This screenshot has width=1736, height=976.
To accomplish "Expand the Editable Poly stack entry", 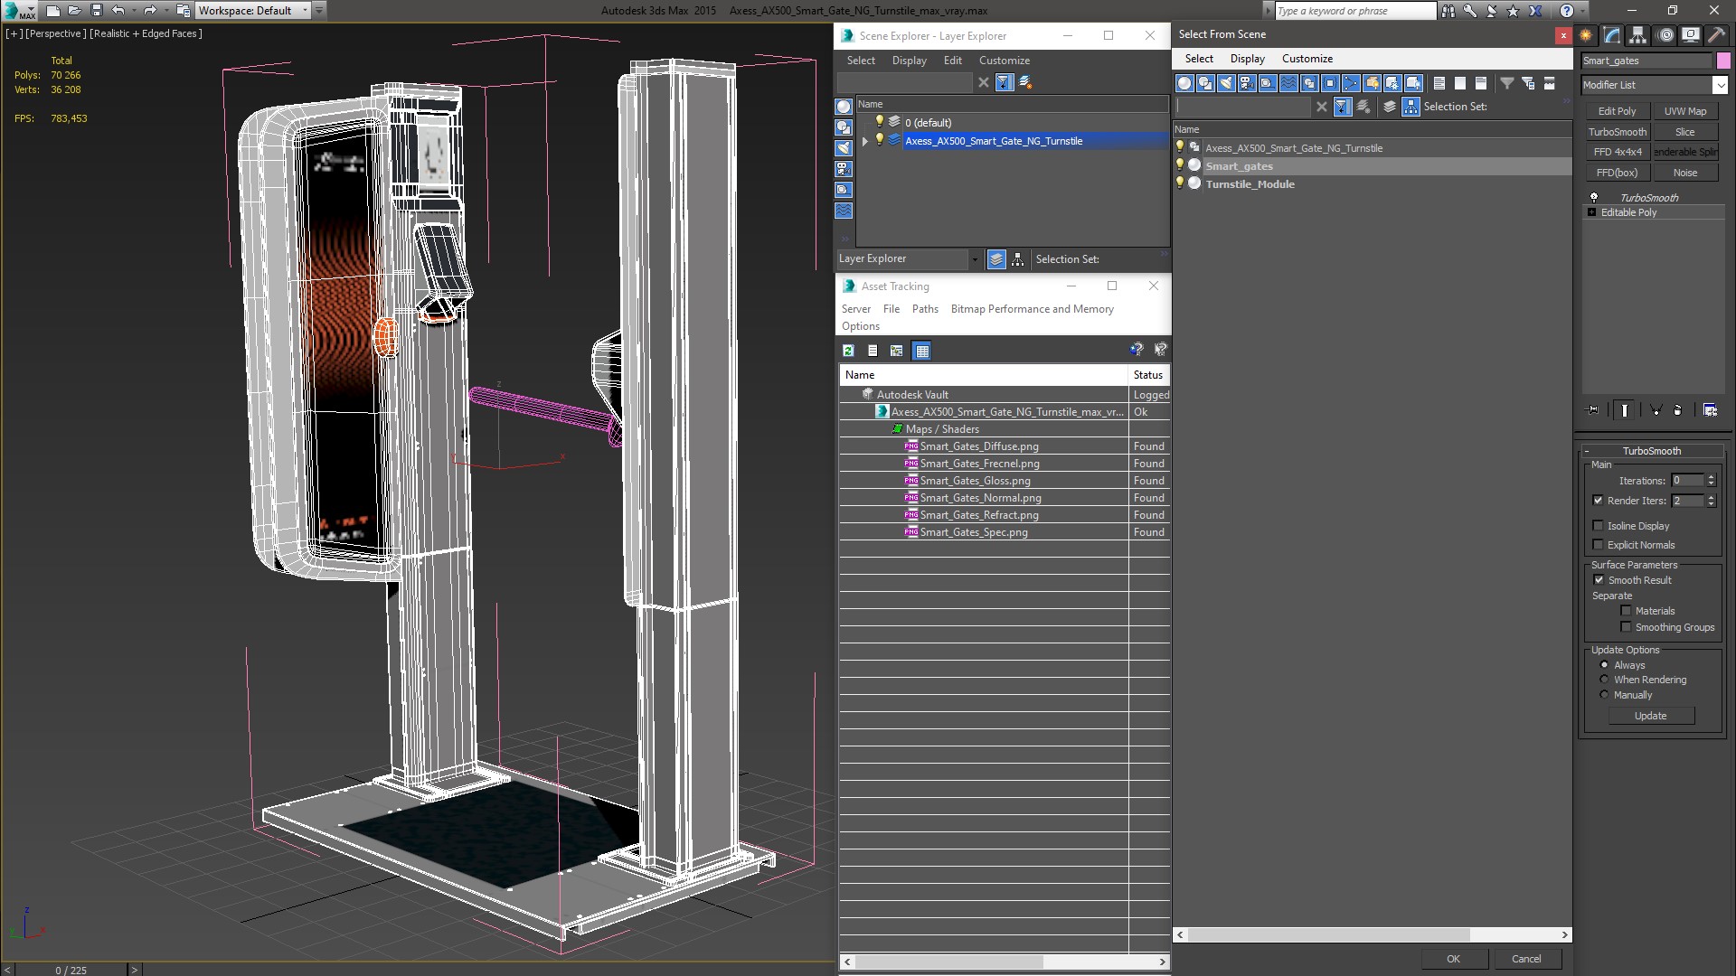I will (1591, 212).
